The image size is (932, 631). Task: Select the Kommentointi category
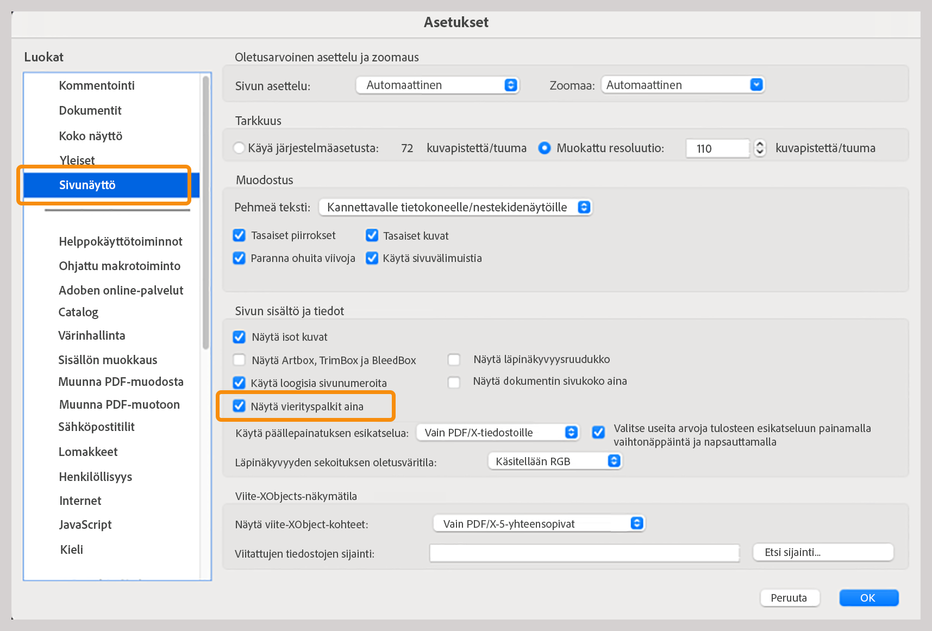click(97, 85)
